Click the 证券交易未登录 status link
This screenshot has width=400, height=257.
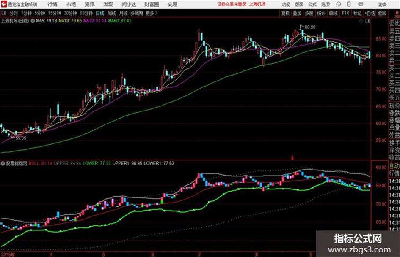(x=232, y=4)
